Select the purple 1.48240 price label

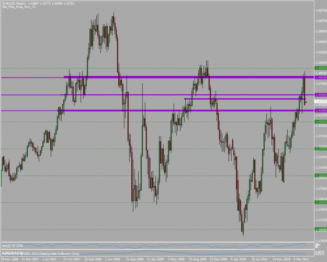(321, 78)
